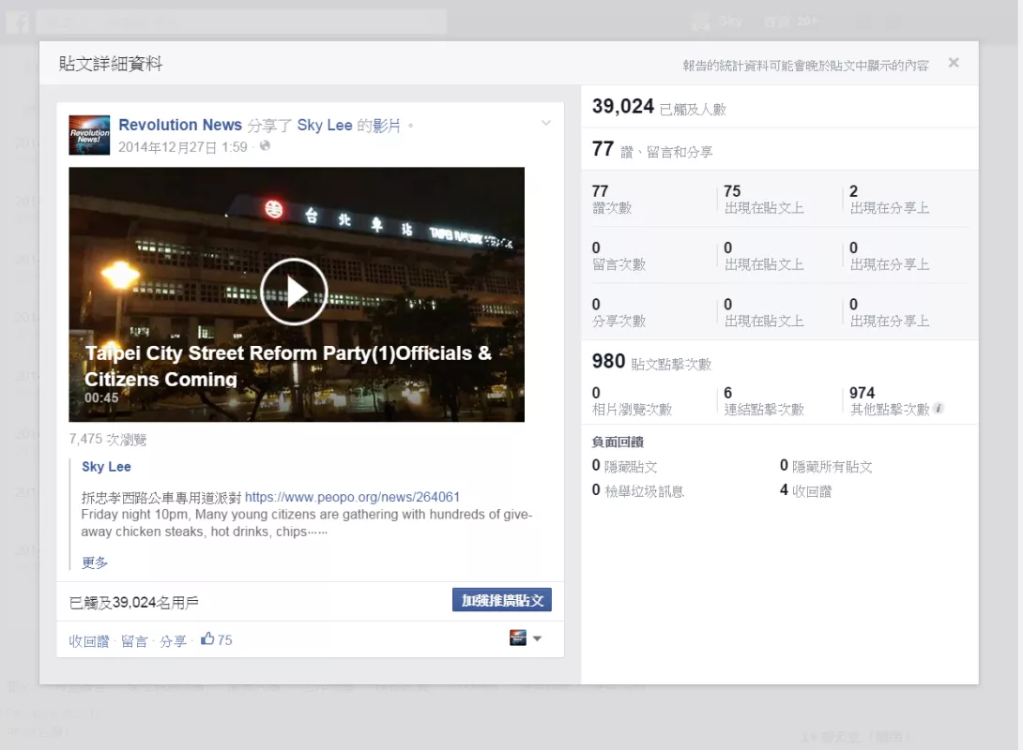Click the 39,024 已觸及人數 reach stat

pos(659,107)
